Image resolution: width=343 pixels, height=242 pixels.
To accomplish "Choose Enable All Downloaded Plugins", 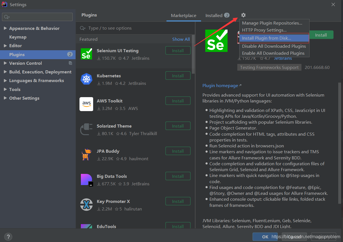I will tap(274, 53).
